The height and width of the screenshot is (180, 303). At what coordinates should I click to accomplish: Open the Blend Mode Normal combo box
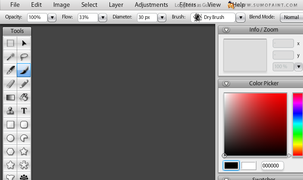coord(291,18)
